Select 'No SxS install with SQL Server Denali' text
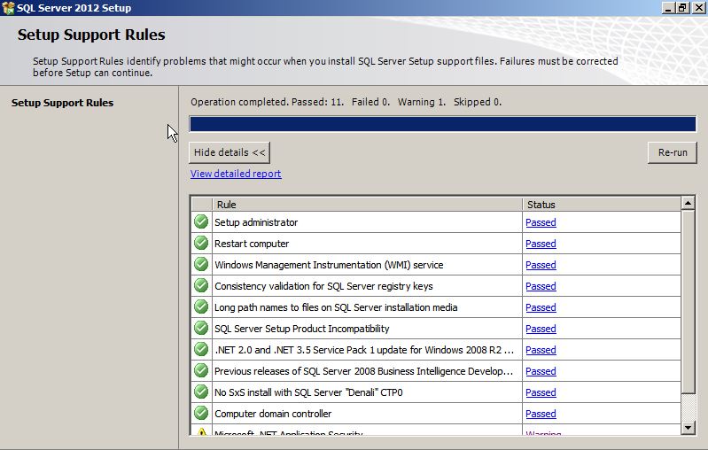The image size is (708, 450). click(308, 392)
